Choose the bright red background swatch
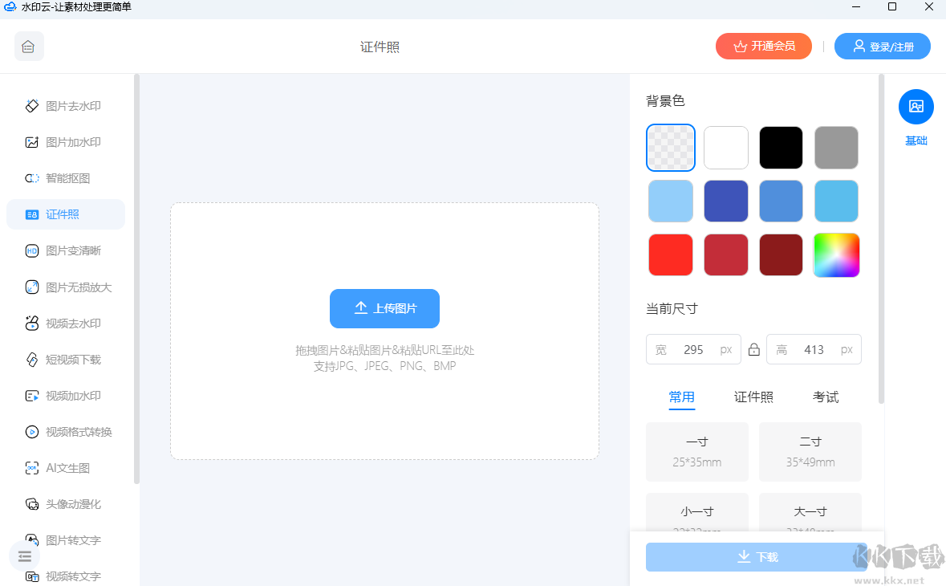 [670, 255]
